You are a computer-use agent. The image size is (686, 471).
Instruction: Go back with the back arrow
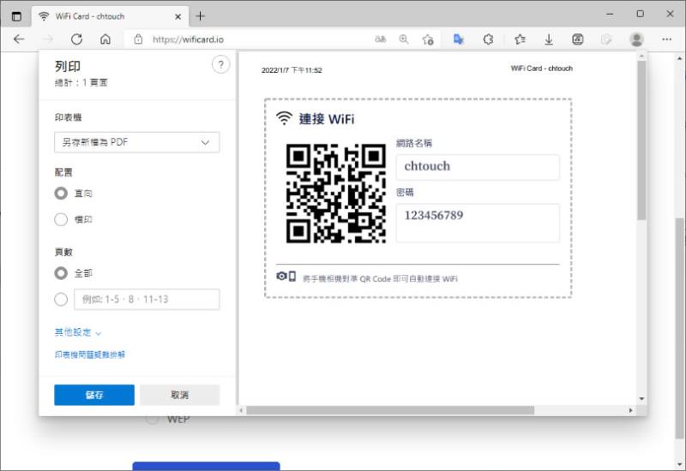pyautogui.click(x=19, y=39)
